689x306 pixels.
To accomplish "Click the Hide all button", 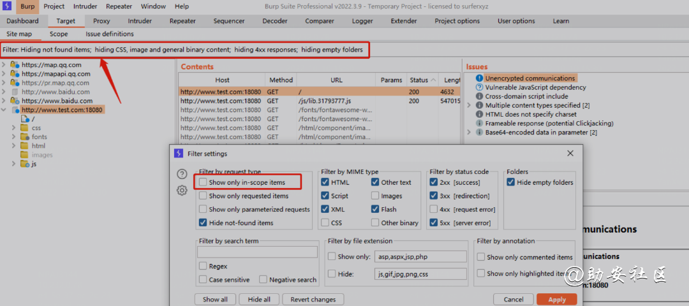I will pyautogui.click(x=259, y=300).
